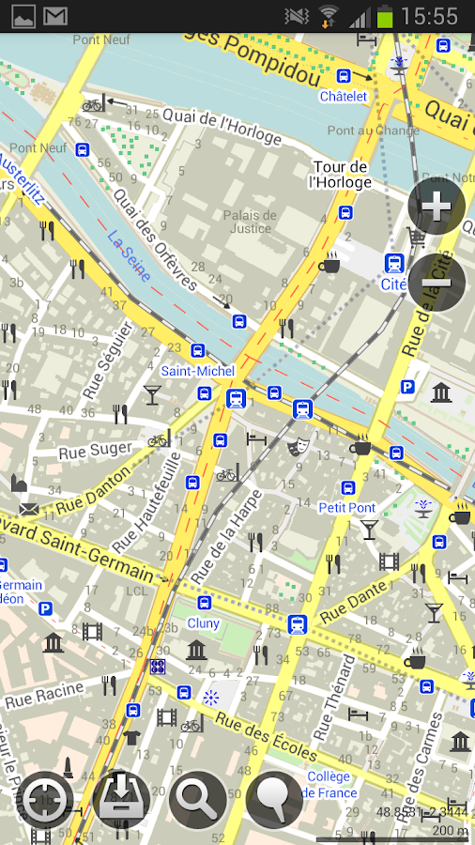Tap the Châtelet stop label
This screenshot has height=845, width=475.
344,97
